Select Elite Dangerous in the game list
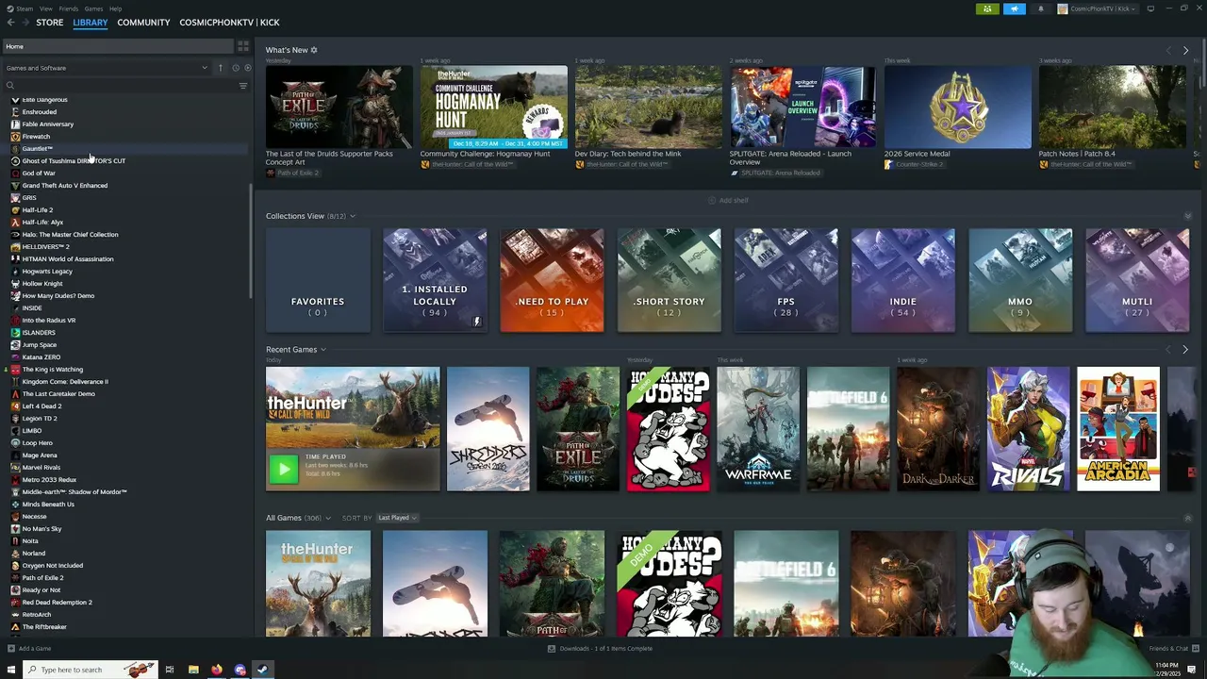1207x679 pixels. pyautogui.click(x=44, y=99)
